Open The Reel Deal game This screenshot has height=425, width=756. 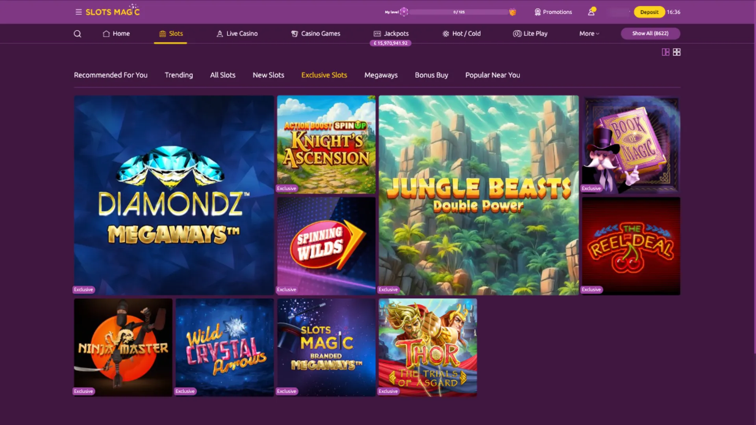point(631,246)
